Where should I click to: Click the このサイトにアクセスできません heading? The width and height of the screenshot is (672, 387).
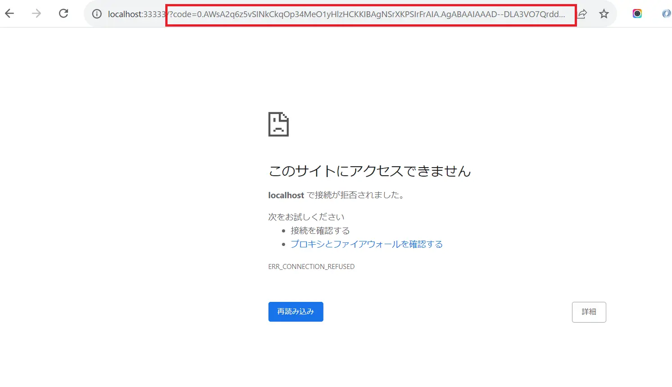point(370,171)
